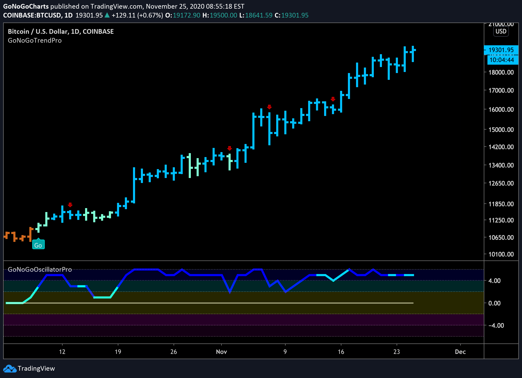This screenshot has height=378, width=522.
Task: Click the USD currency badge
Action: [501, 31]
